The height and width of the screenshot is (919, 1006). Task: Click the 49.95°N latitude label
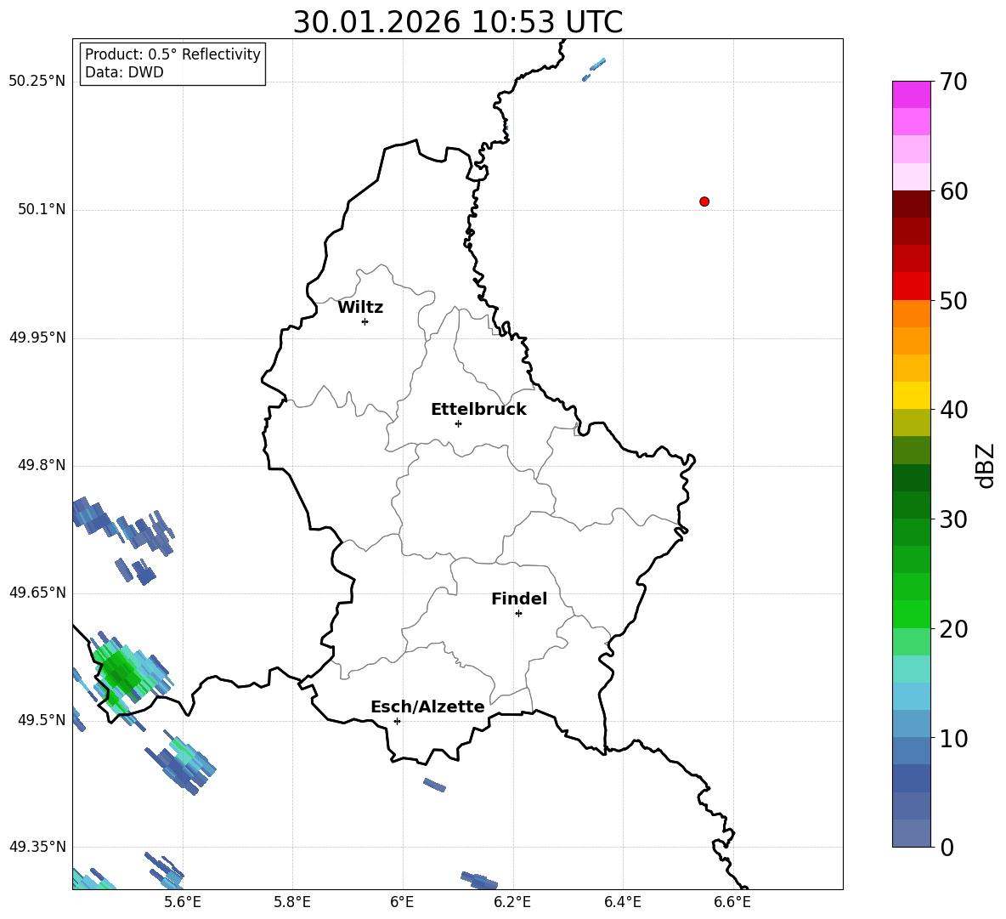click(x=37, y=338)
